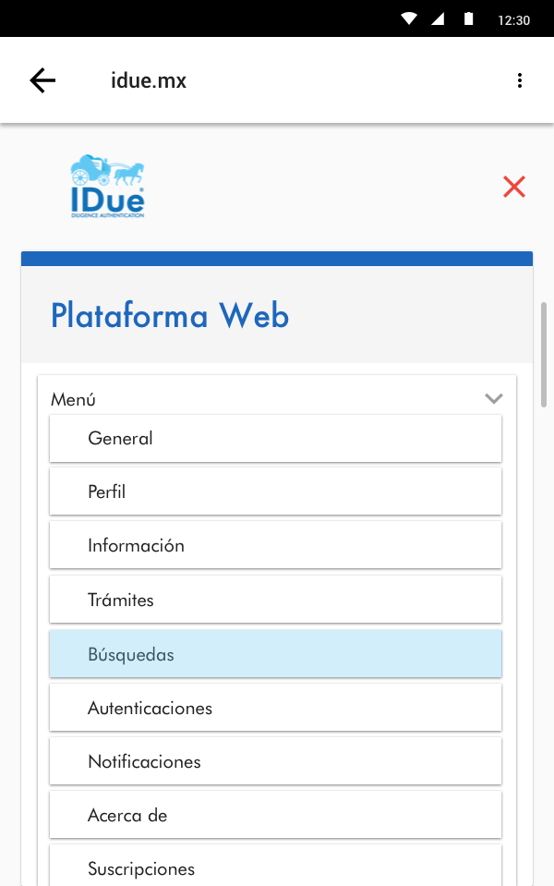Image resolution: width=554 pixels, height=886 pixels.
Task: Tap the idue.mx page title
Action: pos(149,80)
